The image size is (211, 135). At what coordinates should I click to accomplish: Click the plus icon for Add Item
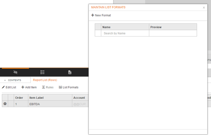(x=23, y=87)
